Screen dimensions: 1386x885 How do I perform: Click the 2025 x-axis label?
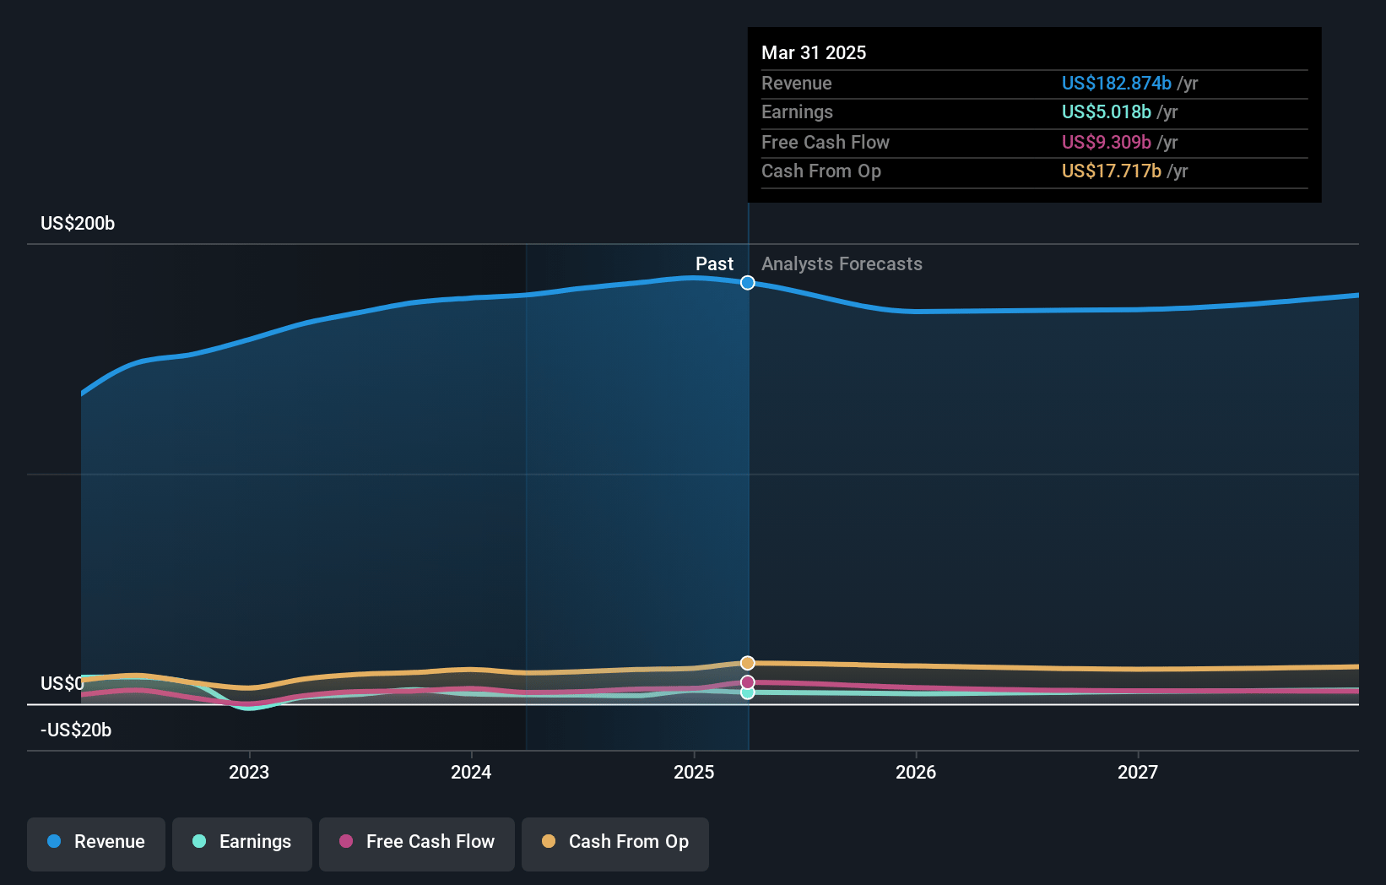tap(694, 772)
